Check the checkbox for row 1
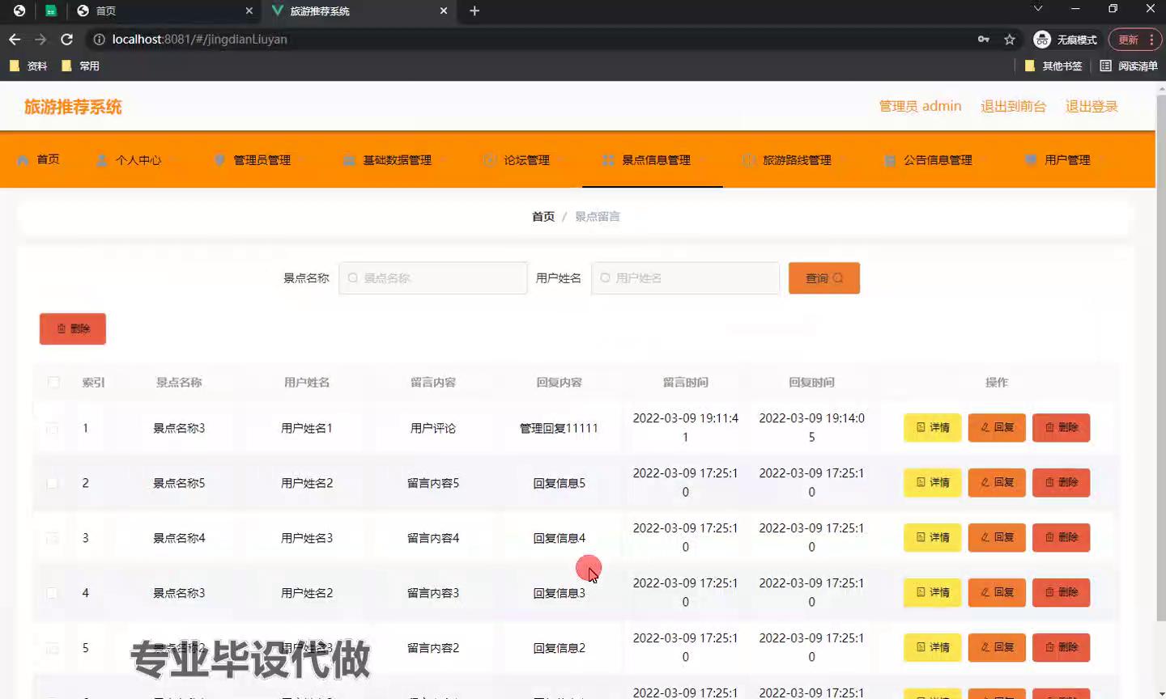1166x699 pixels. 53,428
